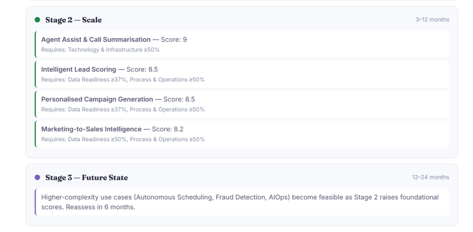Screen dimensions: 473x232
Task: Click the Data Readiness ≥50% requirement line
Action: pos(123,139)
